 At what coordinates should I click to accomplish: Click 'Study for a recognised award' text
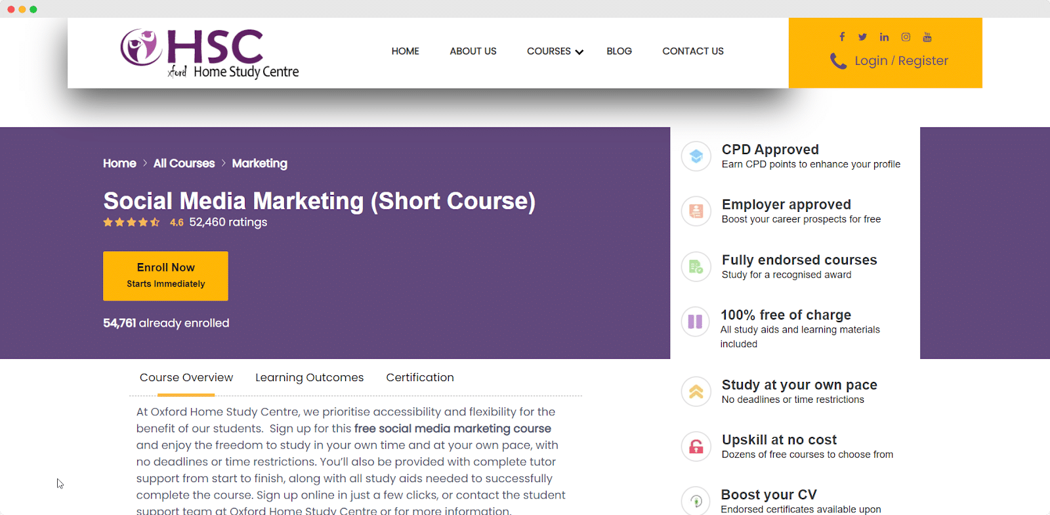pyautogui.click(x=786, y=275)
